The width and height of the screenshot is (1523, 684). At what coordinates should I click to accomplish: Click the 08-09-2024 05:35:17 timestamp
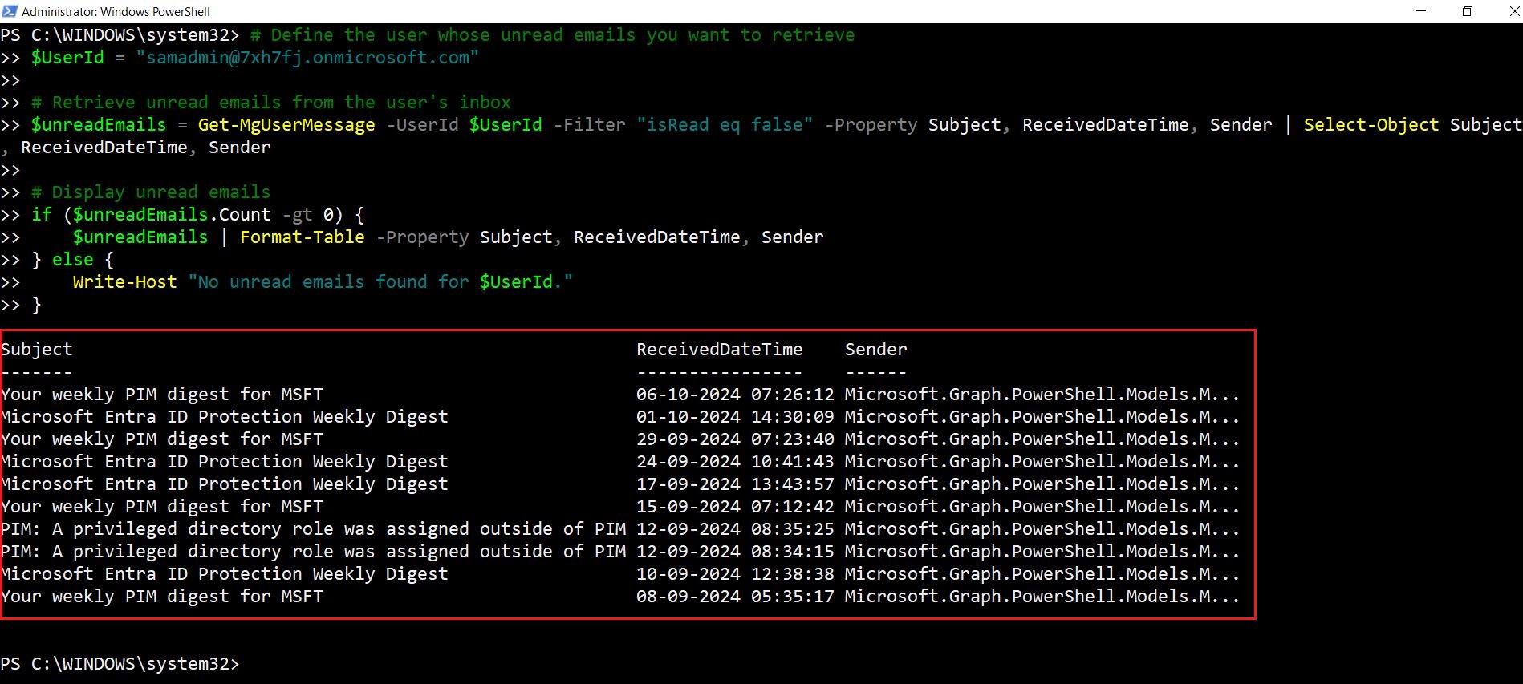[x=734, y=597]
